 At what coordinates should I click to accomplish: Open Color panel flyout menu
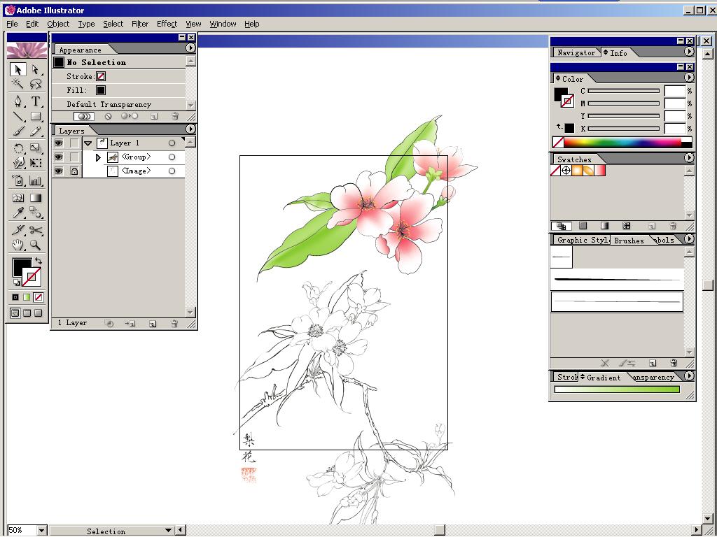689,78
